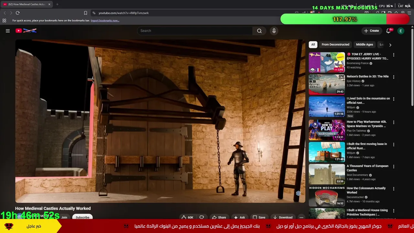Open A Thousand Years of European Castles thumbnail
414x233 pixels.
click(x=327, y=174)
